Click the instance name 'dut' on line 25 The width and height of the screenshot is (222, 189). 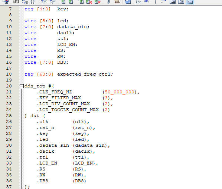[35, 116]
